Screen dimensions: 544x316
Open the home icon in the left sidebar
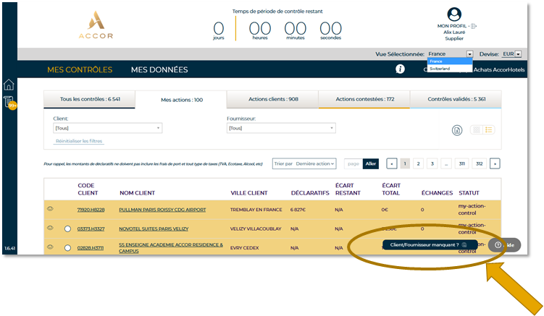click(9, 85)
